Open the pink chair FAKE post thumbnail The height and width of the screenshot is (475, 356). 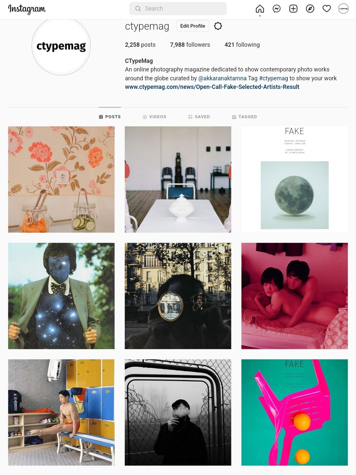[294, 412]
